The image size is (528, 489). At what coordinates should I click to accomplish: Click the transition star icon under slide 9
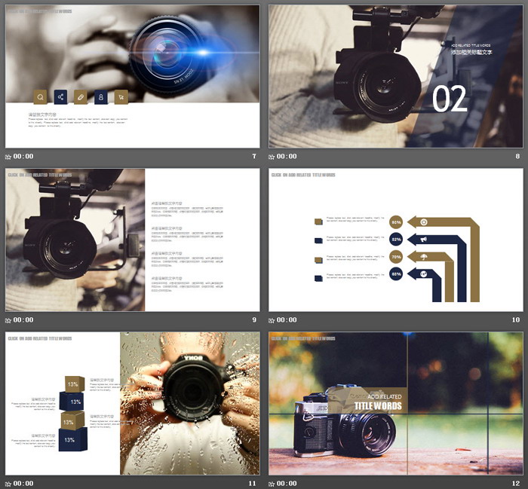(8, 320)
